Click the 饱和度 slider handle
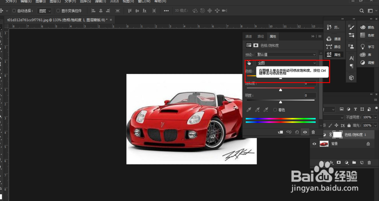Image resolution: width=379 pixels, height=201 pixels. [x=280, y=90]
